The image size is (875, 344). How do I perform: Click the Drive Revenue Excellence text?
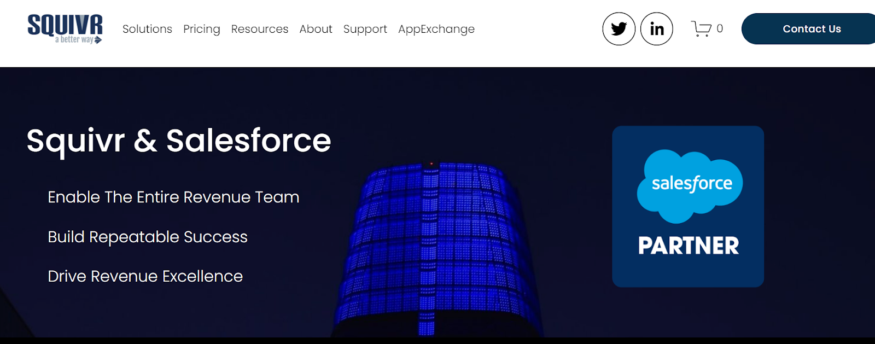coord(145,276)
